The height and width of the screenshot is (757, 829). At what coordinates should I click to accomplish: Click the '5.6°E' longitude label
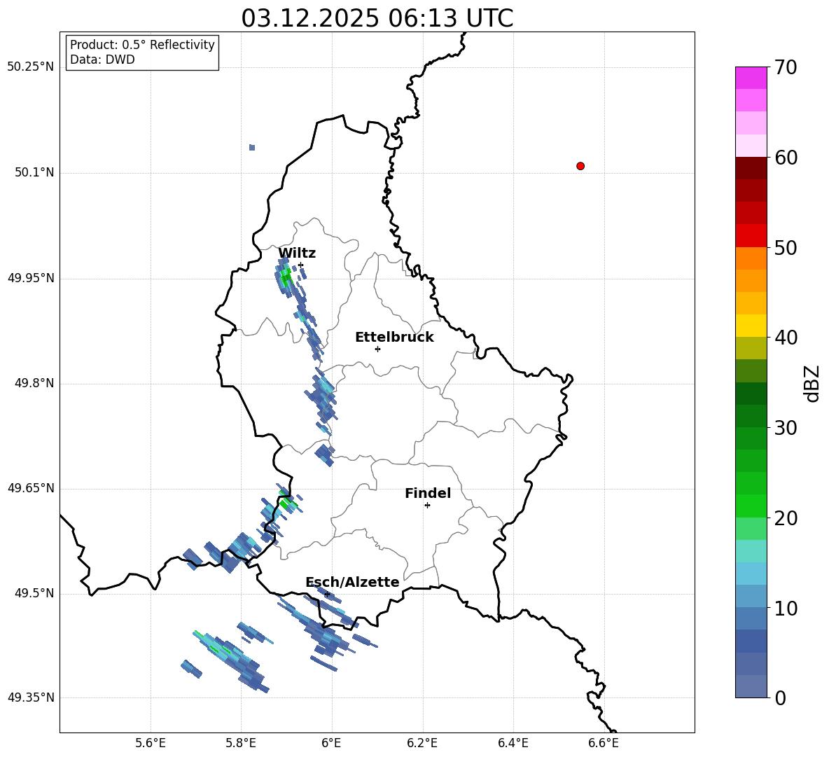(151, 743)
